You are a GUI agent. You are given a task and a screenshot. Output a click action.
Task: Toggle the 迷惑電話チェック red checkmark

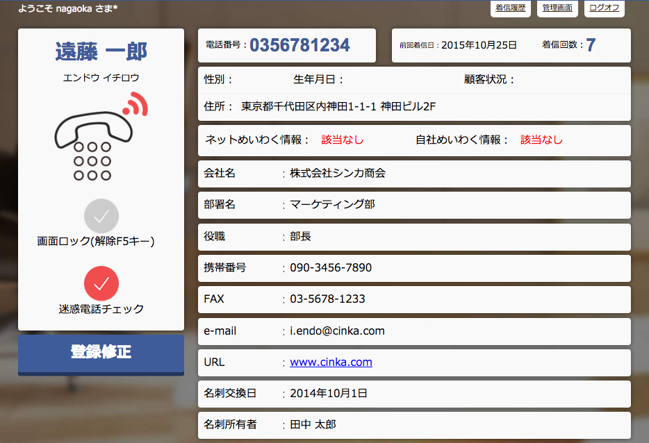(x=101, y=283)
